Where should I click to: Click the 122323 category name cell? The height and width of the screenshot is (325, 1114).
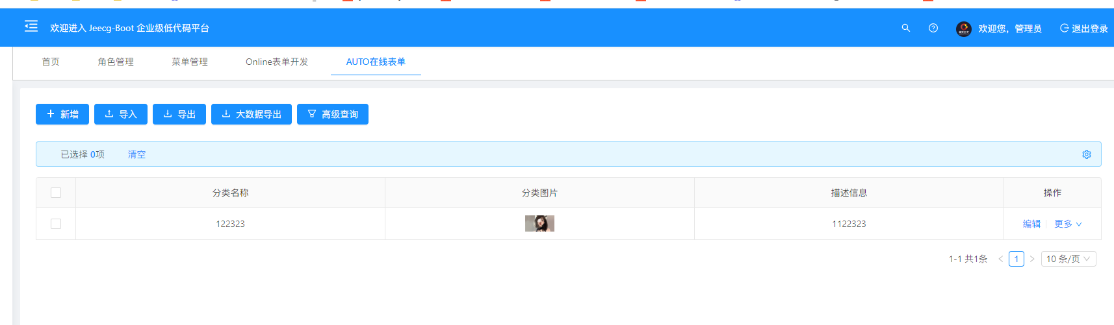coord(230,224)
